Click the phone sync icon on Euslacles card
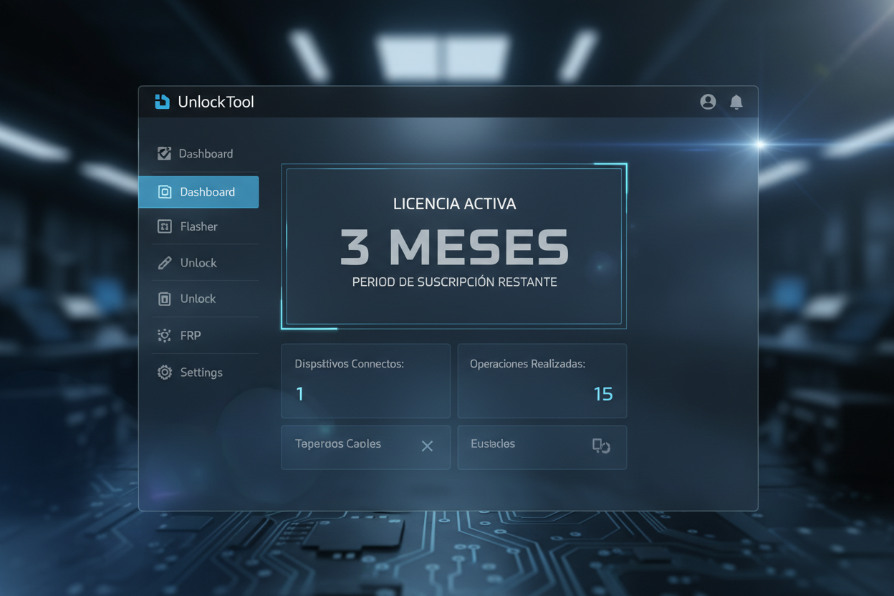This screenshot has width=894, height=596. tap(602, 447)
